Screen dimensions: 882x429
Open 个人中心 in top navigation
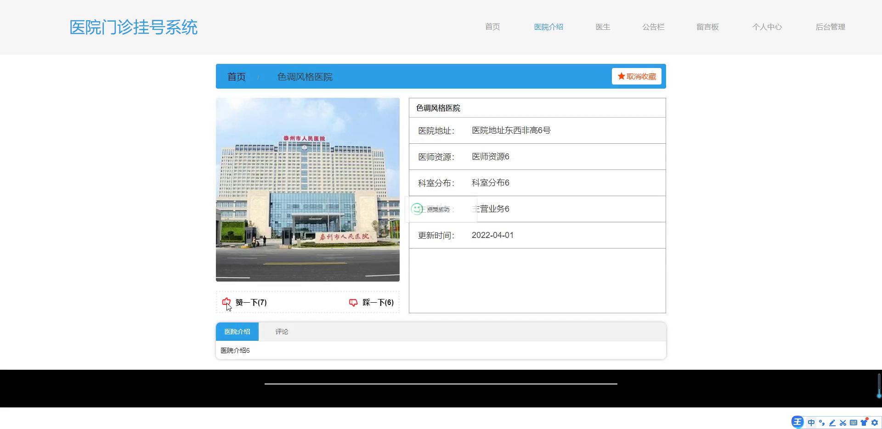click(767, 27)
